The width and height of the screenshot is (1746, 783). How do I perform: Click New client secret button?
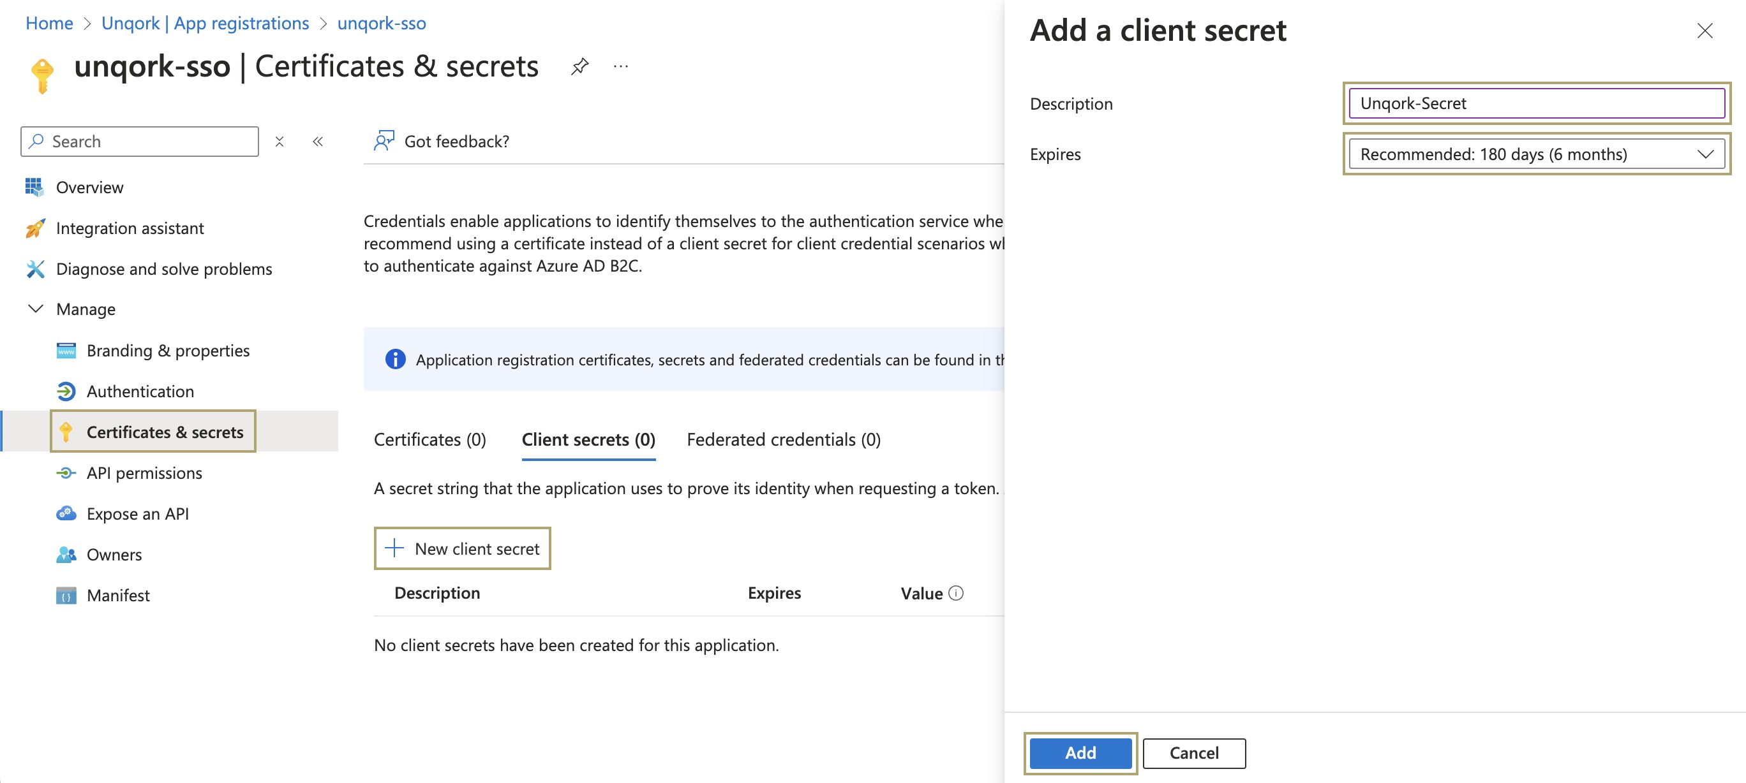click(461, 548)
